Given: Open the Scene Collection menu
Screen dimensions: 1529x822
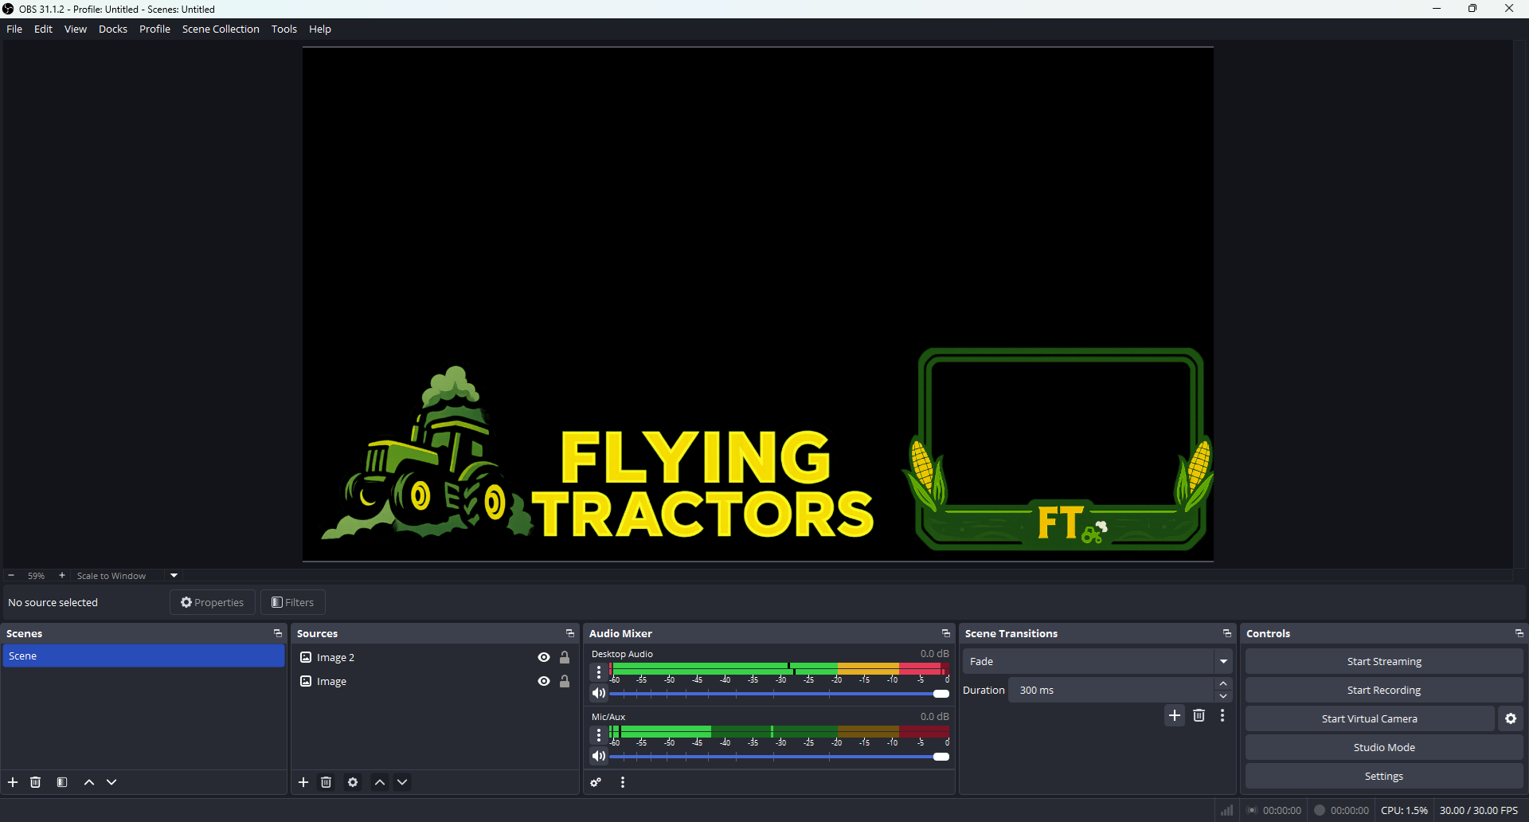Looking at the screenshot, I should click(221, 29).
